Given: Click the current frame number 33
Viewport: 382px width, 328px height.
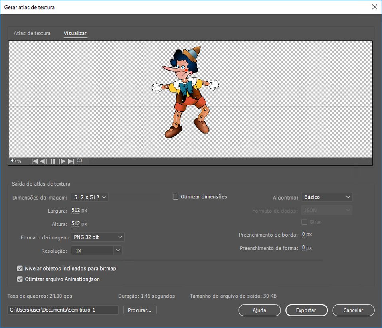Looking at the screenshot, I should tap(79, 161).
